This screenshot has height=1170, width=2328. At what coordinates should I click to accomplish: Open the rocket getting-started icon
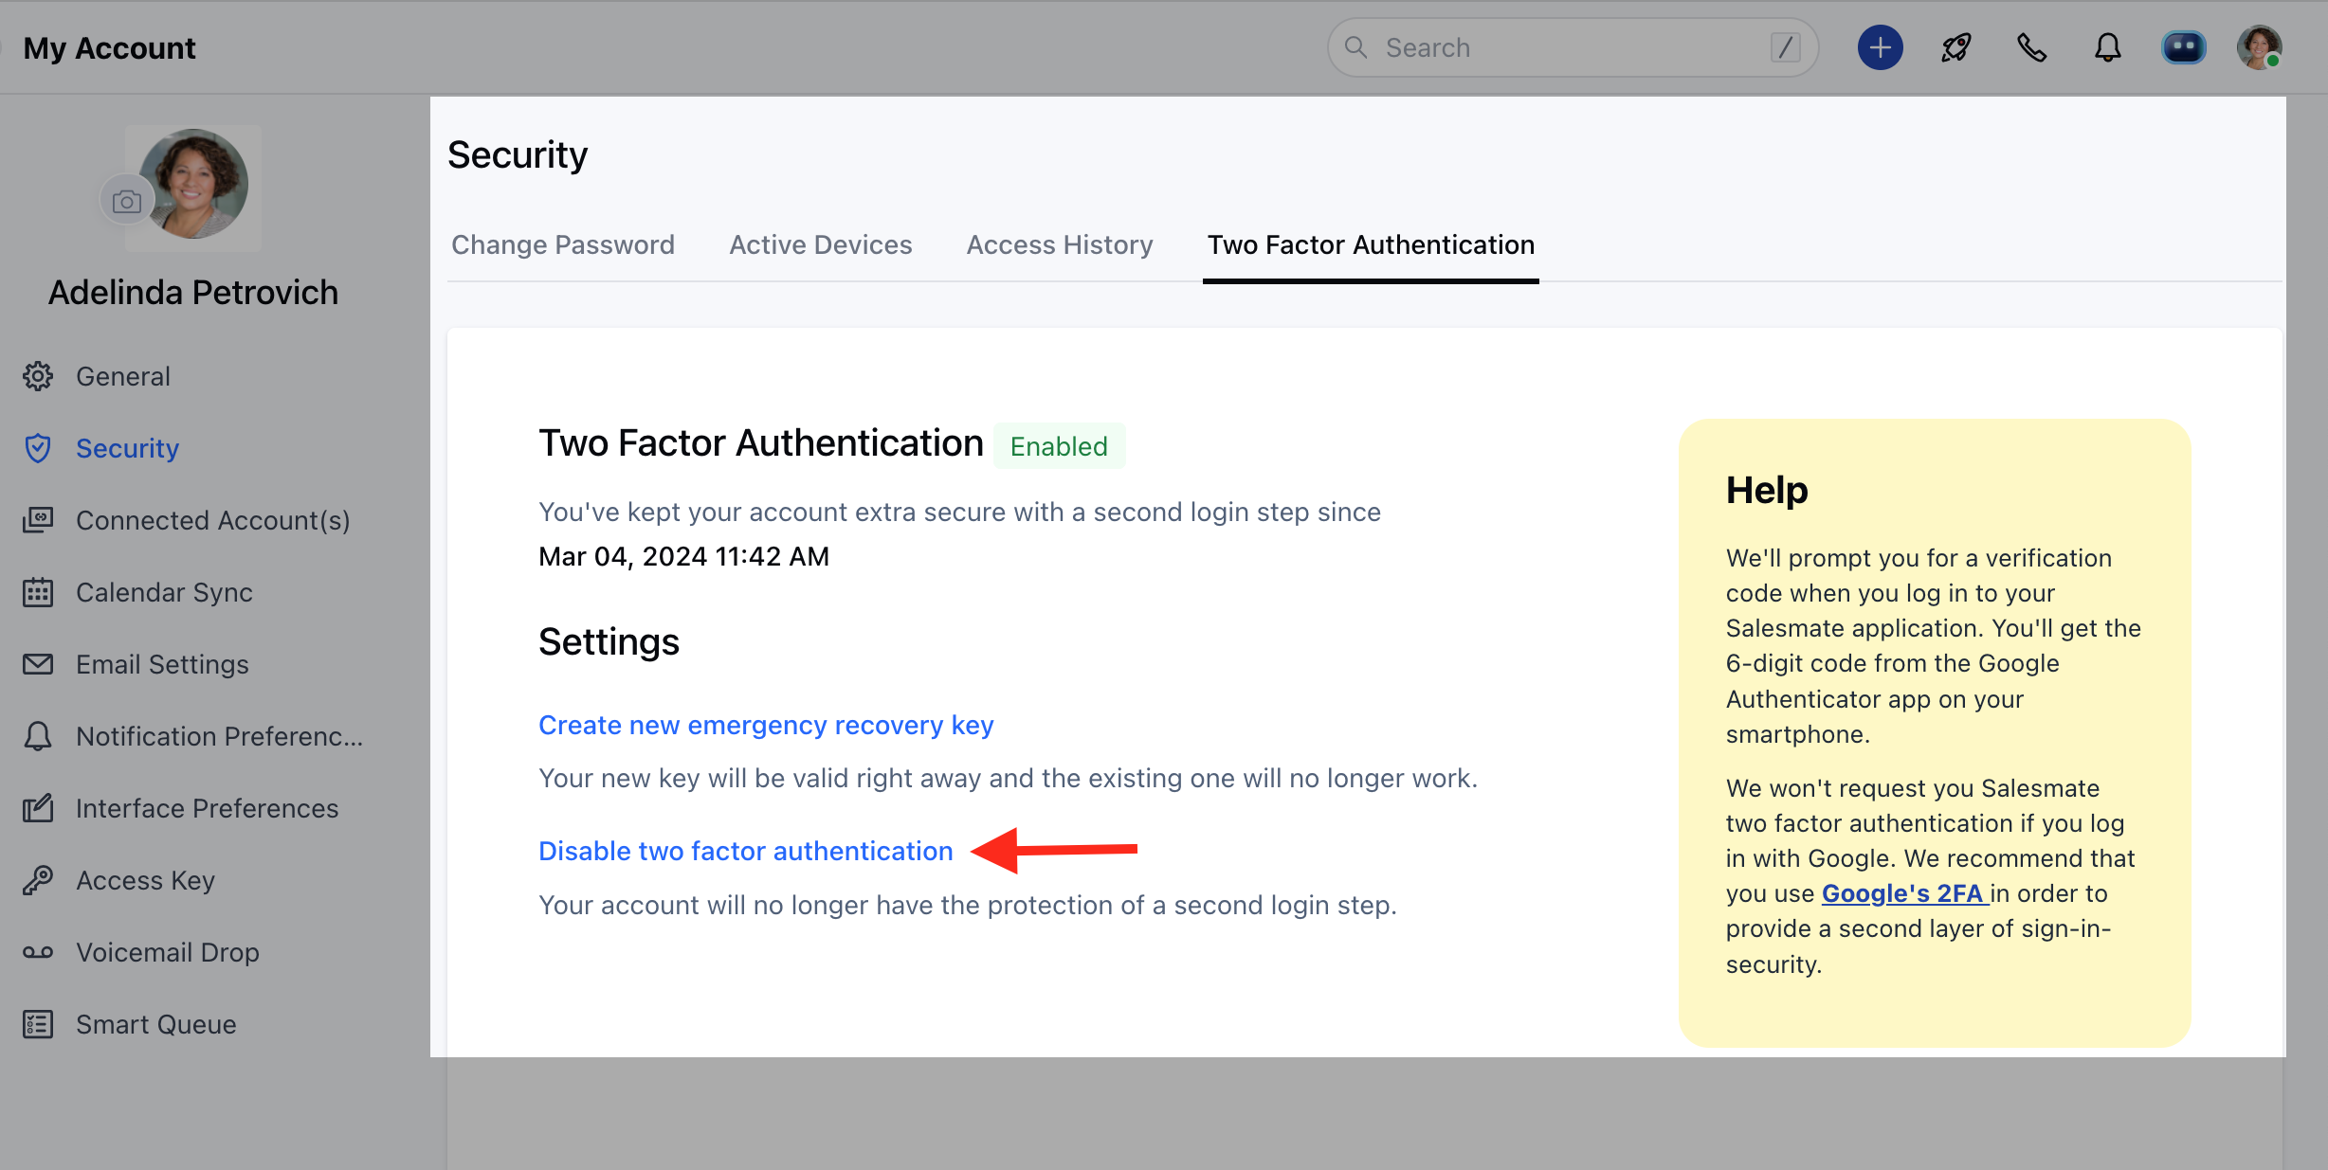tap(1955, 47)
